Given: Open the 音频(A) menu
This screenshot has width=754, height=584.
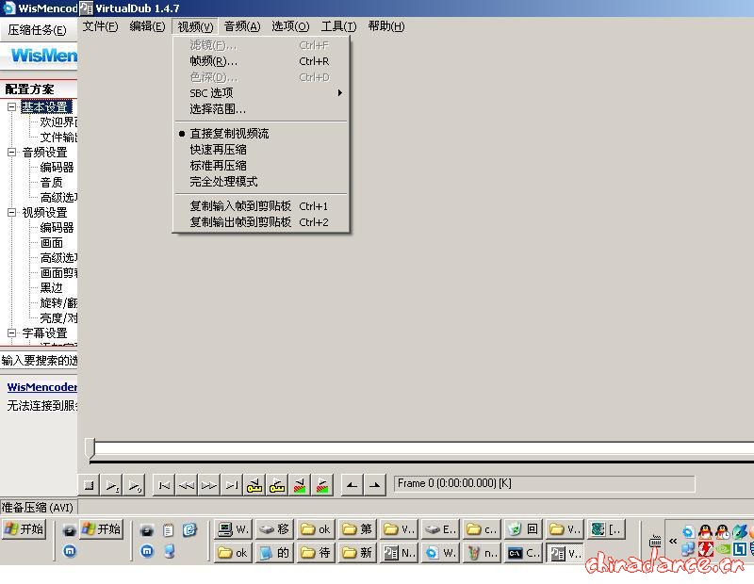Looking at the screenshot, I should point(241,26).
